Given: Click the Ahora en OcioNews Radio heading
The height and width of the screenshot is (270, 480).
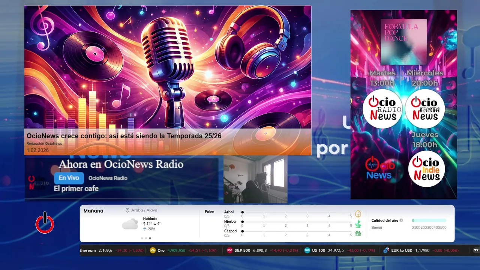Looking at the screenshot, I should pyautogui.click(x=121, y=164).
